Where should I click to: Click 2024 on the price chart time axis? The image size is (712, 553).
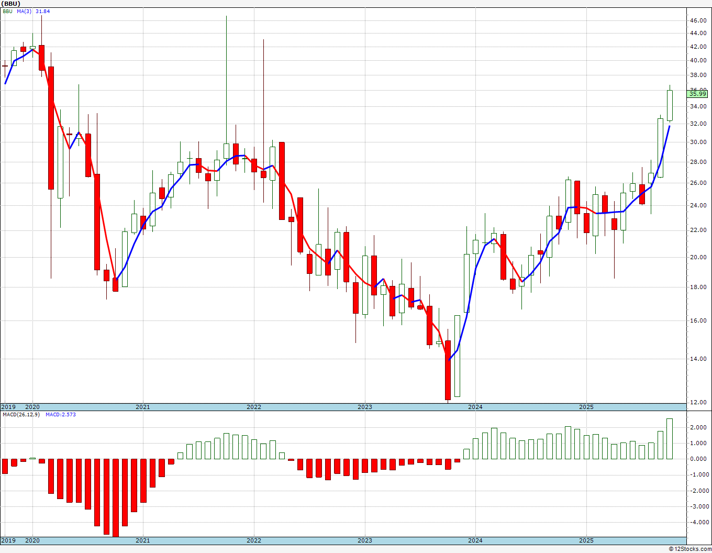[x=475, y=407]
